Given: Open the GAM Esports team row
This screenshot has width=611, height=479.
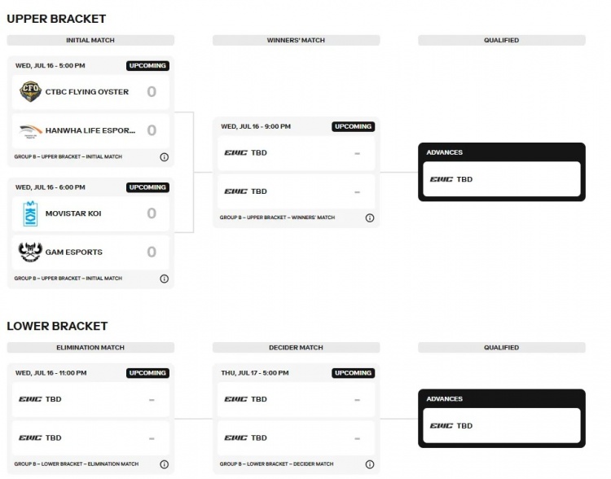Looking at the screenshot, I should (x=90, y=253).
